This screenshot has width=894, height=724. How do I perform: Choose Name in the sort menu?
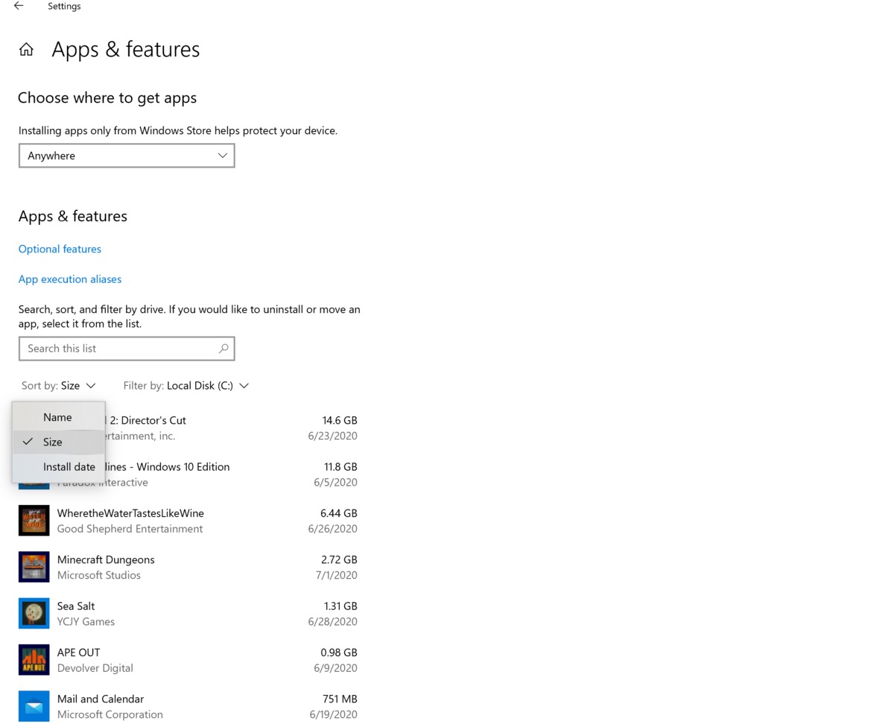pyautogui.click(x=58, y=417)
